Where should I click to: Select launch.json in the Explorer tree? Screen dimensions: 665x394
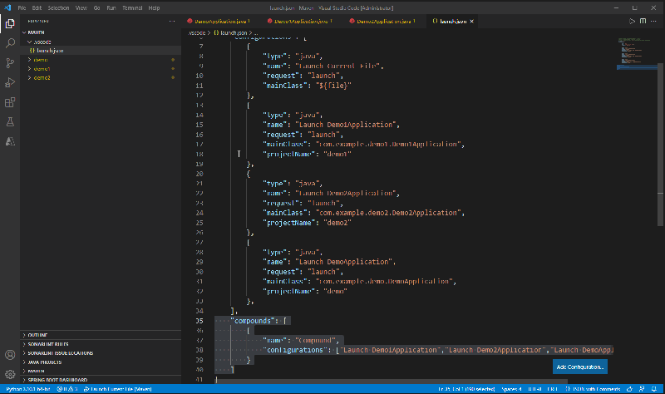101,51
